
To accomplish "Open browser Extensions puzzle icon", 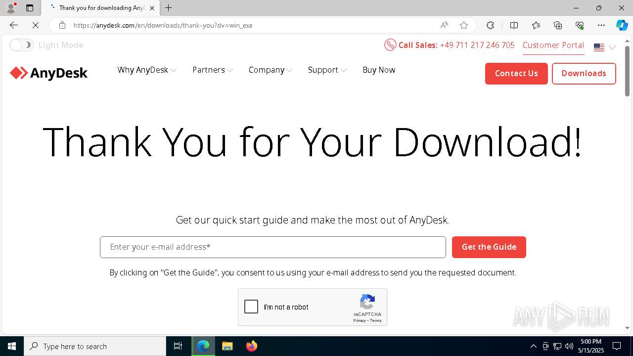I will point(490,25).
